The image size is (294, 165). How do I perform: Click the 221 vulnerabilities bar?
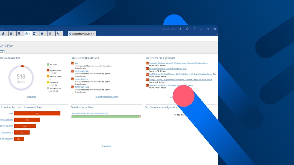pyautogui.click(x=19, y=139)
